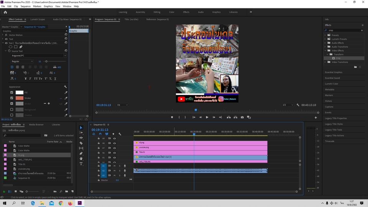Reset Vector Motion effect
The height and width of the screenshot is (207, 368).
(66, 35)
